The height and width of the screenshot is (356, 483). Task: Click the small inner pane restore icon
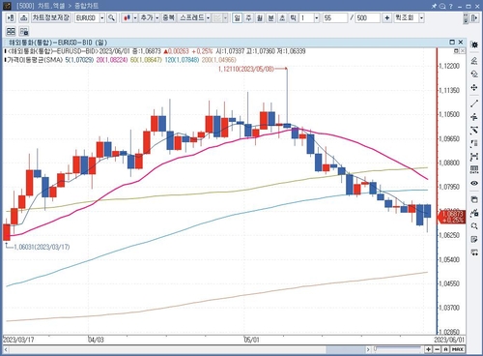[x=457, y=51]
